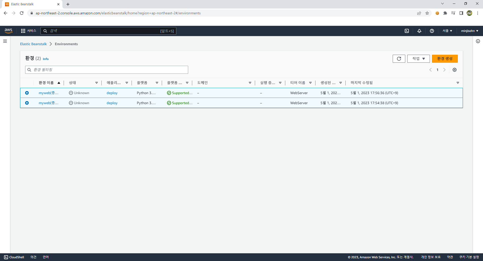Click the browser back arrow
The image size is (483, 261).
coord(6,13)
